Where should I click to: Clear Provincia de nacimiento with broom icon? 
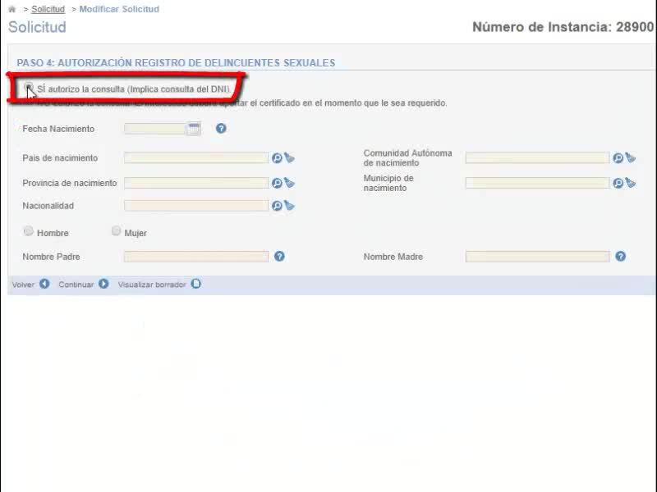point(290,183)
